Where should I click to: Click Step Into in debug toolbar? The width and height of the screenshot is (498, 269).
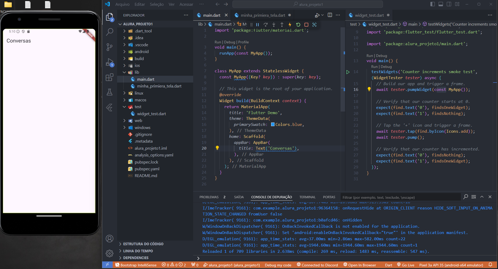tap(274, 25)
